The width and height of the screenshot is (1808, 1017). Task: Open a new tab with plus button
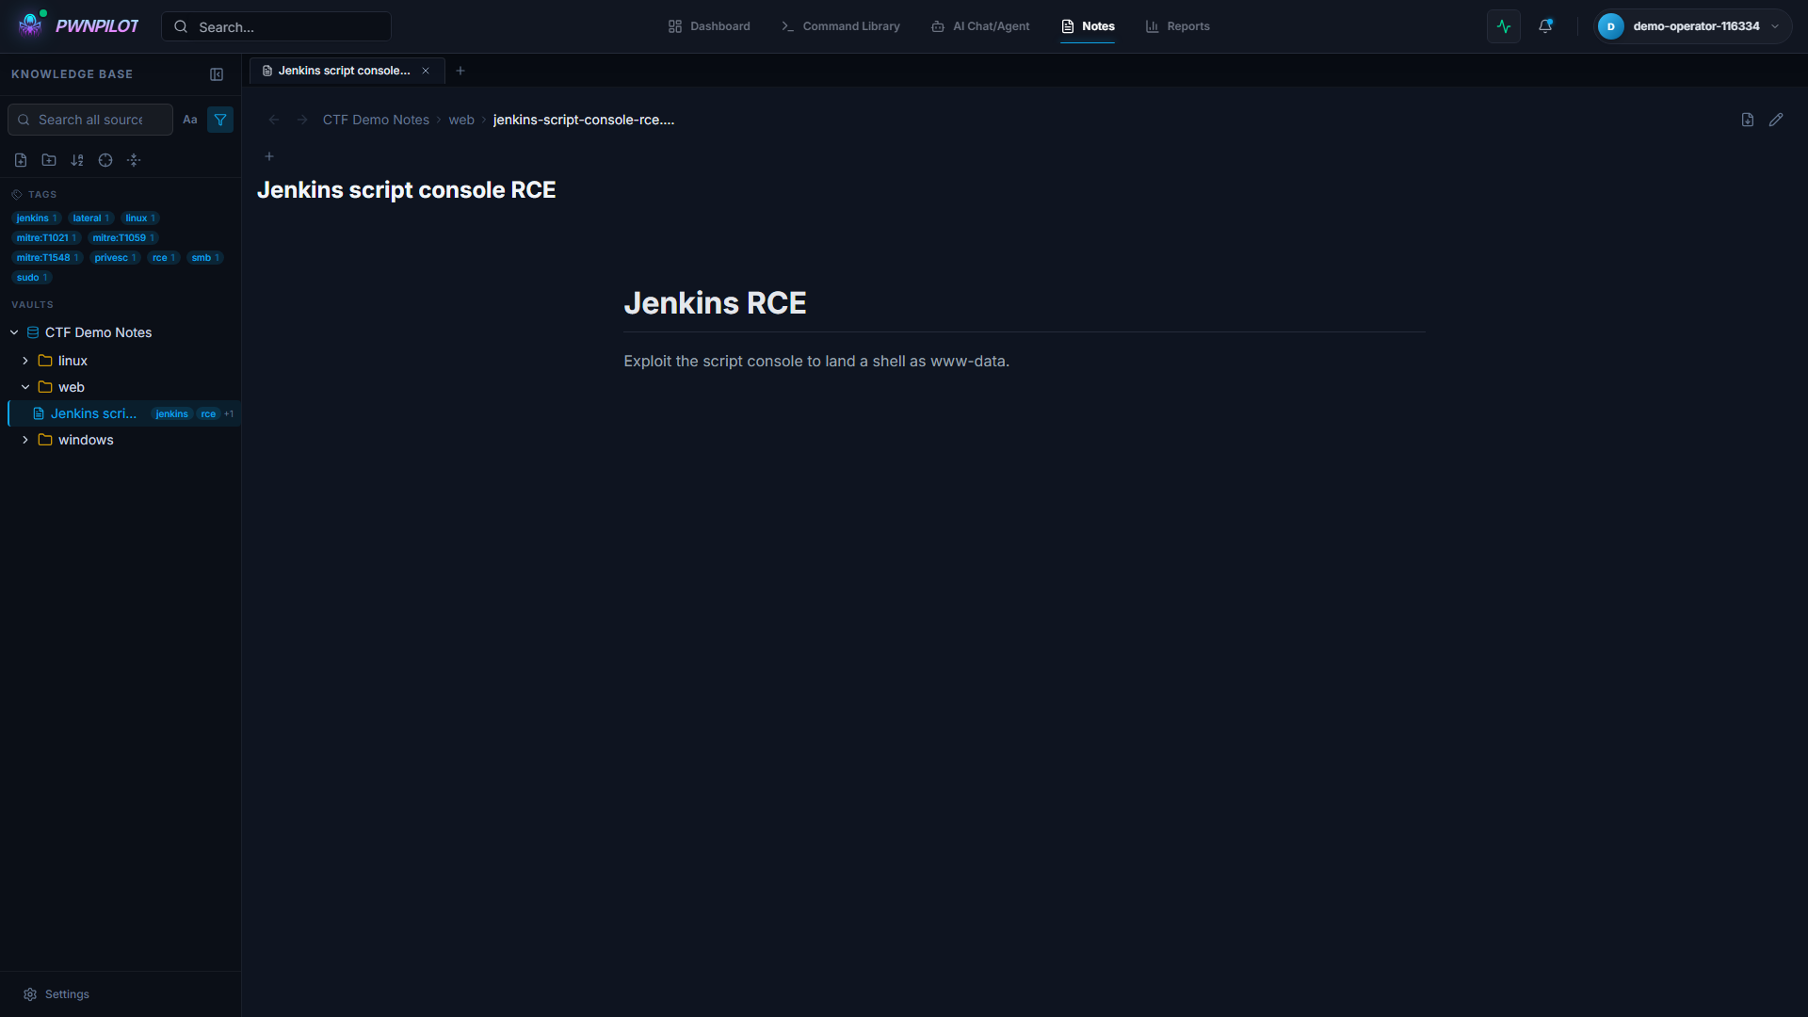(x=460, y=71)
